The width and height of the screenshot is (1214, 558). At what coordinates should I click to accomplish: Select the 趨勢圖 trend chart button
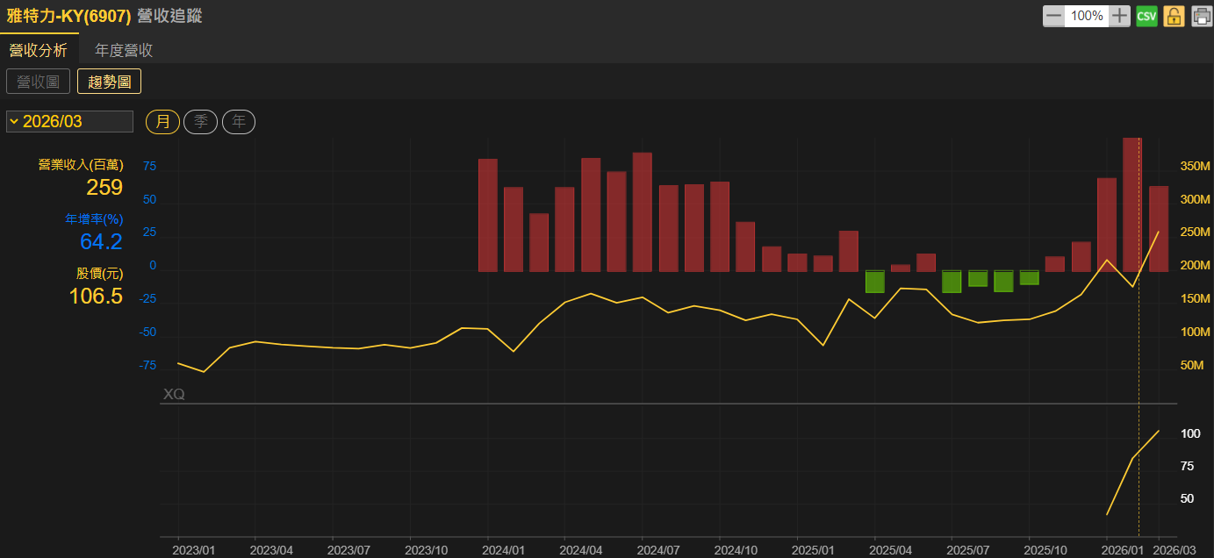coord(109,82)
